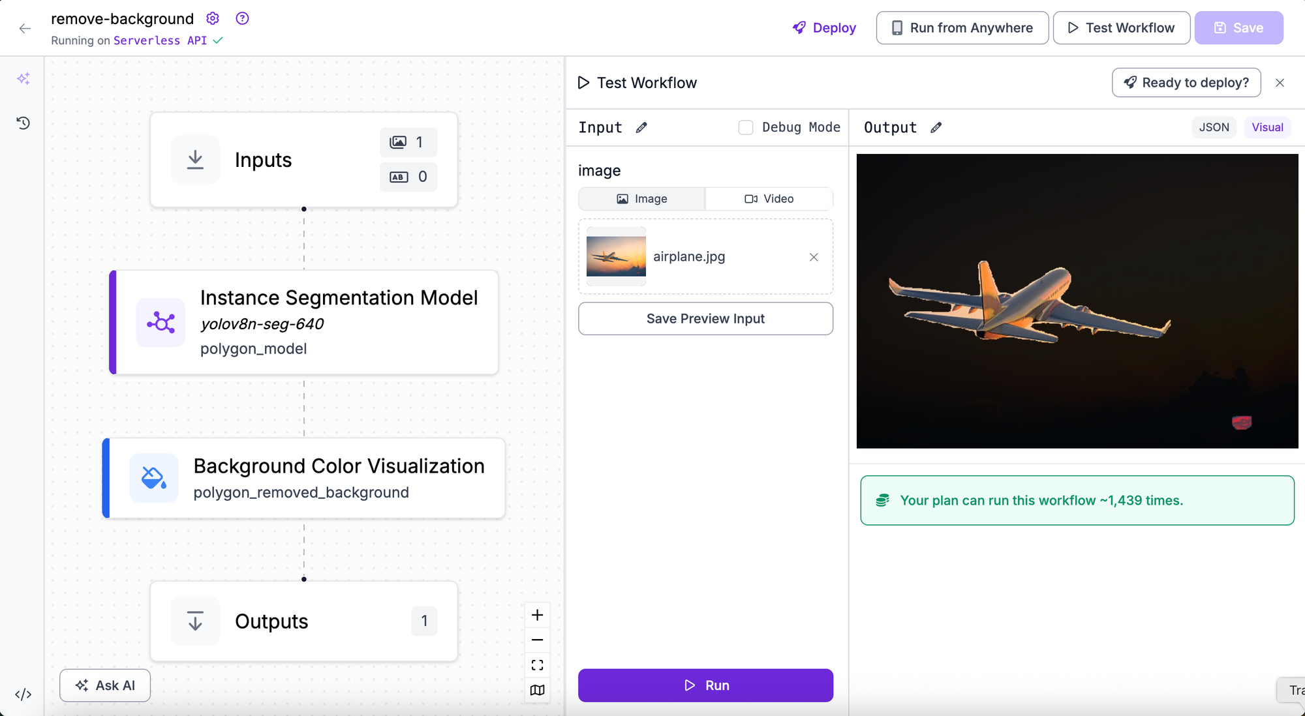The height and width of the screenshot is (716, 1305).
Task: Open the AI sparkle sidebar icon
Action: [23, 79]
